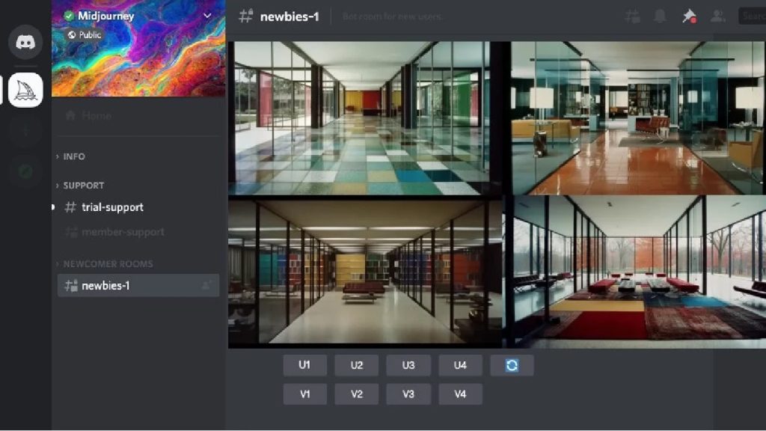Viewport: 766px width, 431px height.
Task: Expand the SUPPORT category
Action: coord(83,186)
